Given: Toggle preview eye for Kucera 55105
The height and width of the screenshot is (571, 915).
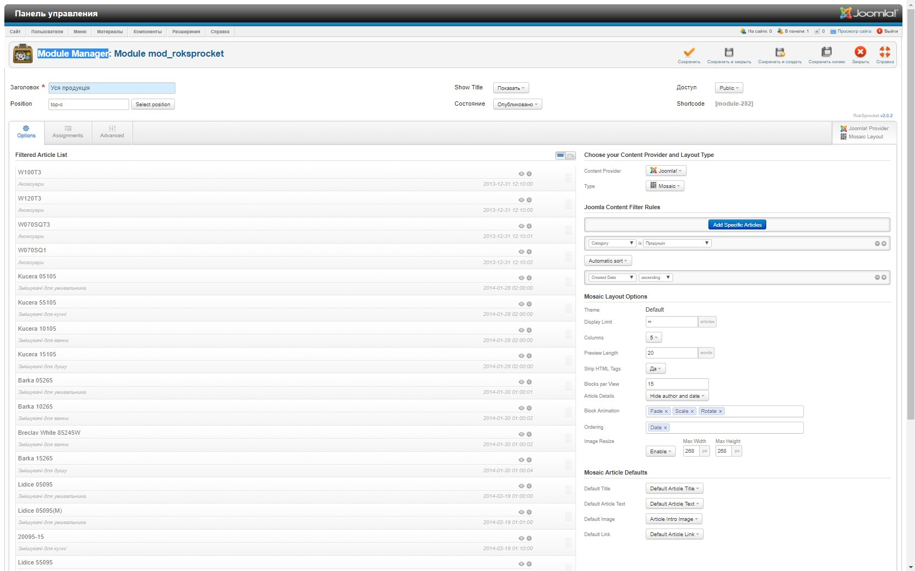Looking at the screenshot, I should pos(521,304).
